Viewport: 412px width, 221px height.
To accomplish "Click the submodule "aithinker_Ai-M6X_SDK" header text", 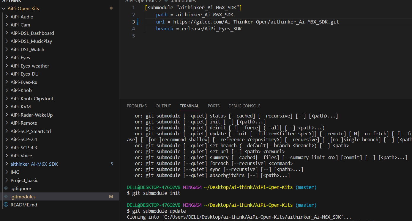I will [193, 8].
